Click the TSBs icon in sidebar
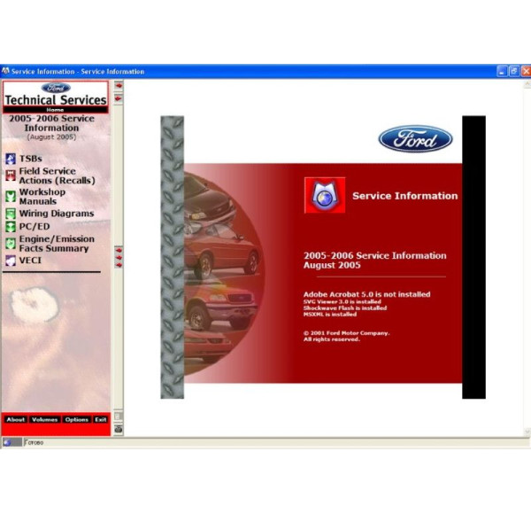The height and width of the screenshot is (514, 531). coord(11,159)
